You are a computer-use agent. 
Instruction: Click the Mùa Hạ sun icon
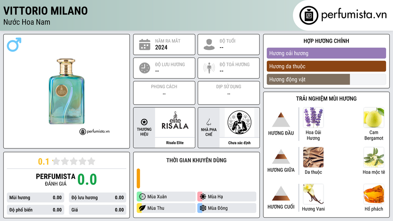click(203, 196)
